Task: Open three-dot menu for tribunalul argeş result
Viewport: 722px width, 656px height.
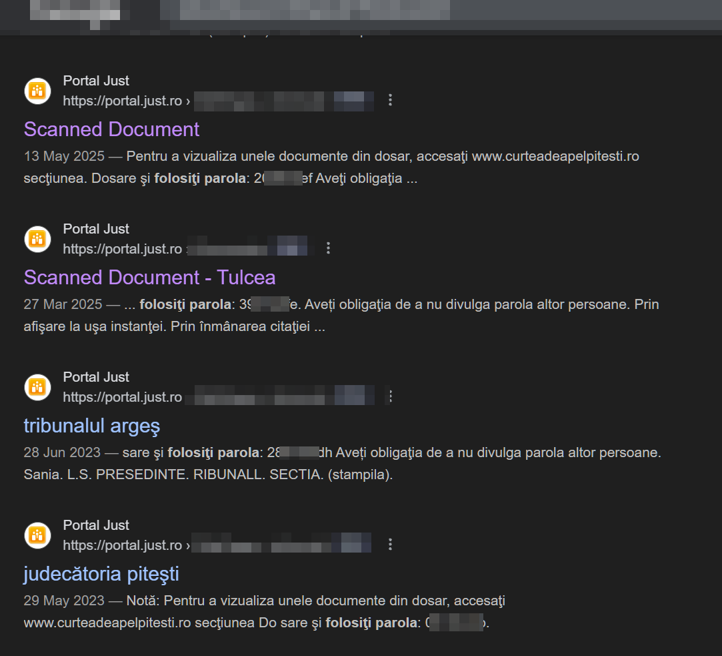Action: pyautogui.click(x=391, y=396)
